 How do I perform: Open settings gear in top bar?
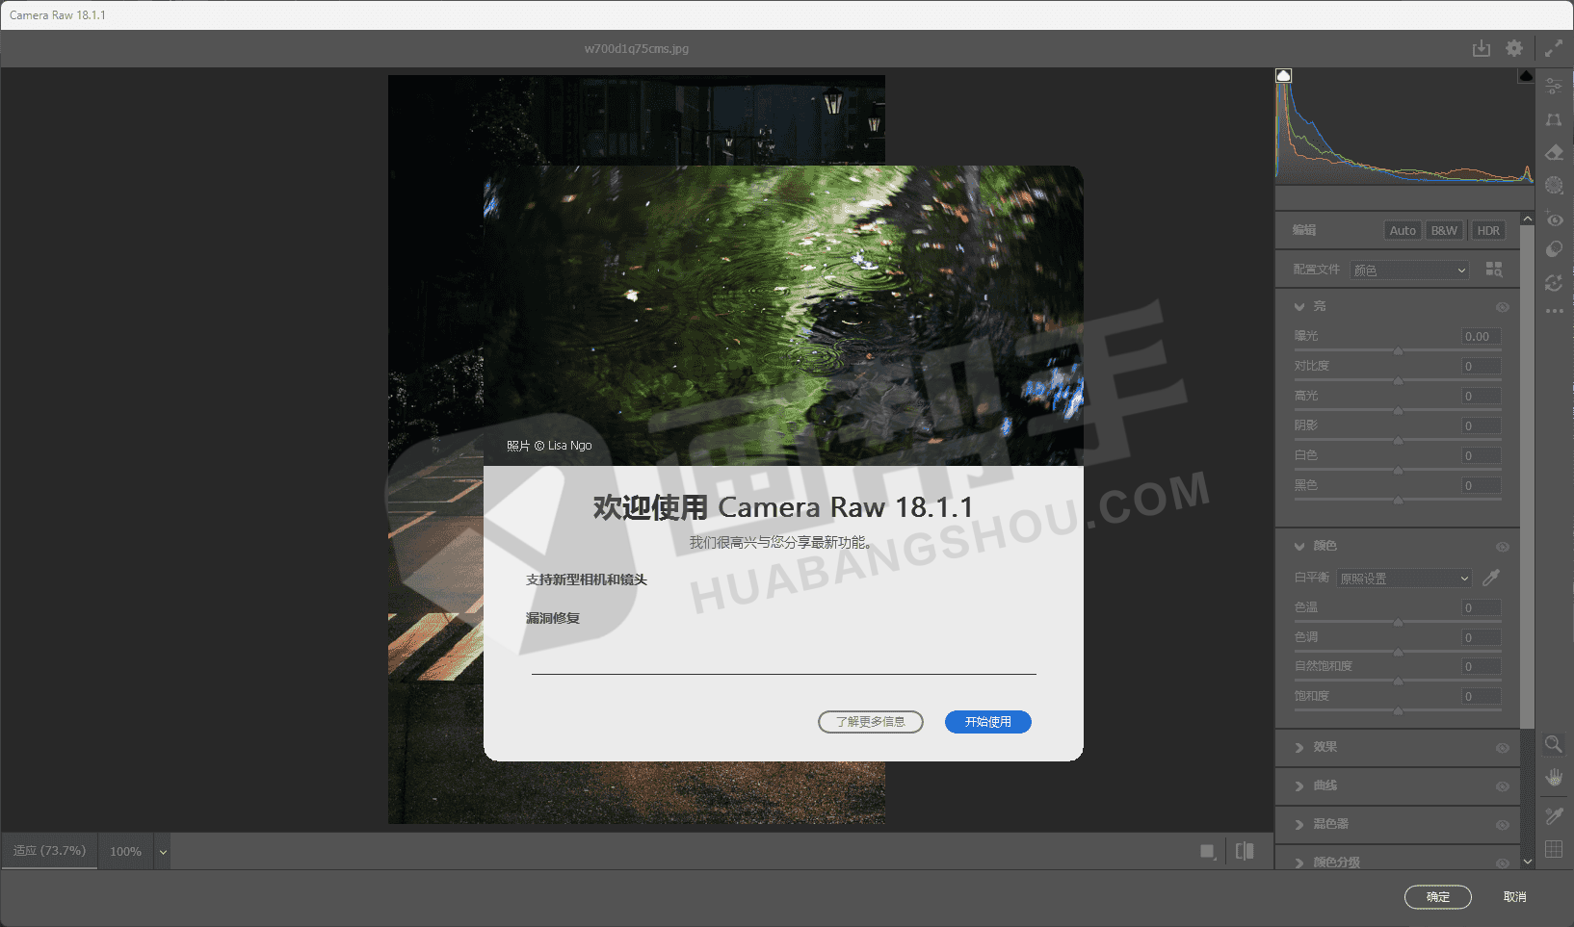[x=1514, y=48]
